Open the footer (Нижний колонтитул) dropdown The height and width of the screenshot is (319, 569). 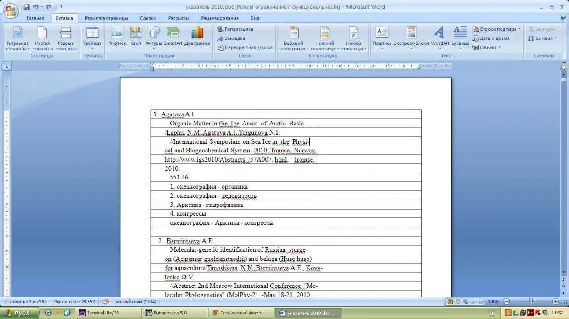click(x=325, y=38)
